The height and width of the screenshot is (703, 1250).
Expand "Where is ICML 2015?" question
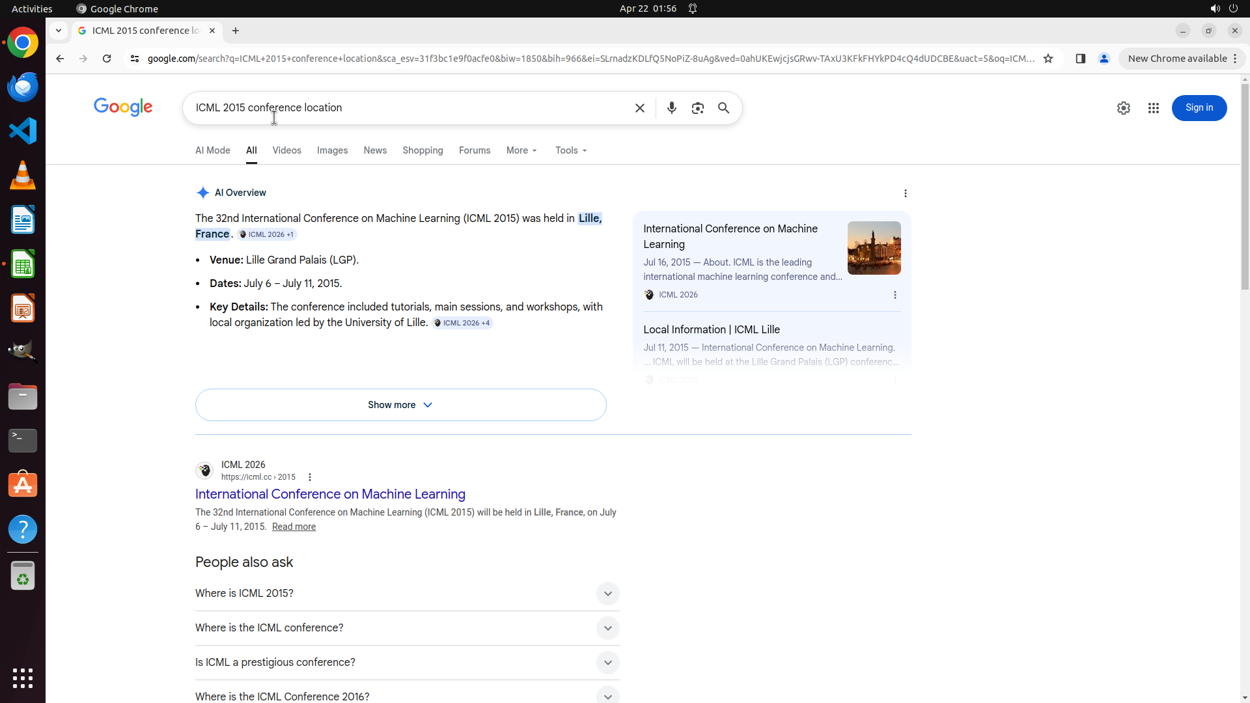click(x=607, y=594)
